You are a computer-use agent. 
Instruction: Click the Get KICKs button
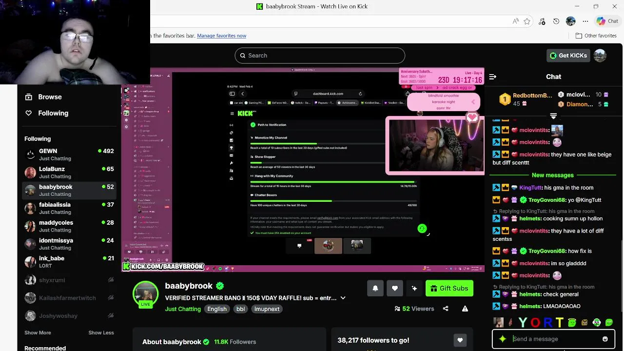[568, 56]
